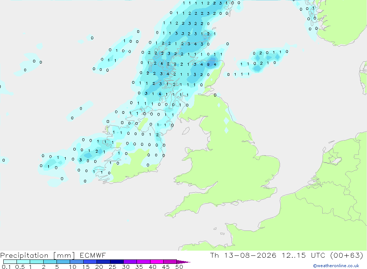Click the date text "13-08-2026"
Viewport: 367px width, 269px height.
[x=250, y=255]
